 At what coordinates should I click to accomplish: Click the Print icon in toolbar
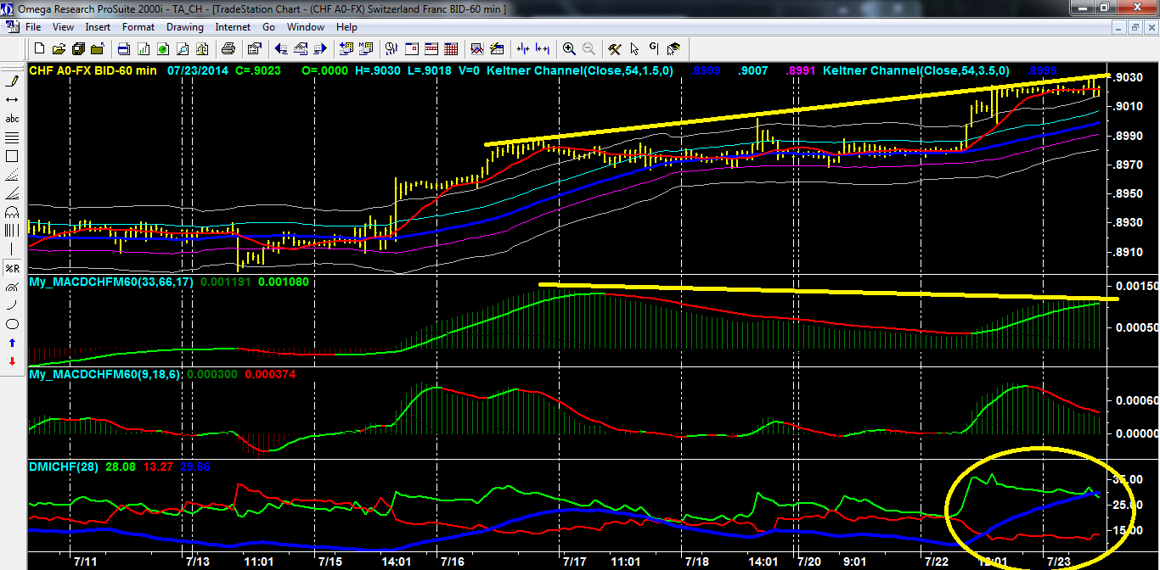click(x=228, y=48)
